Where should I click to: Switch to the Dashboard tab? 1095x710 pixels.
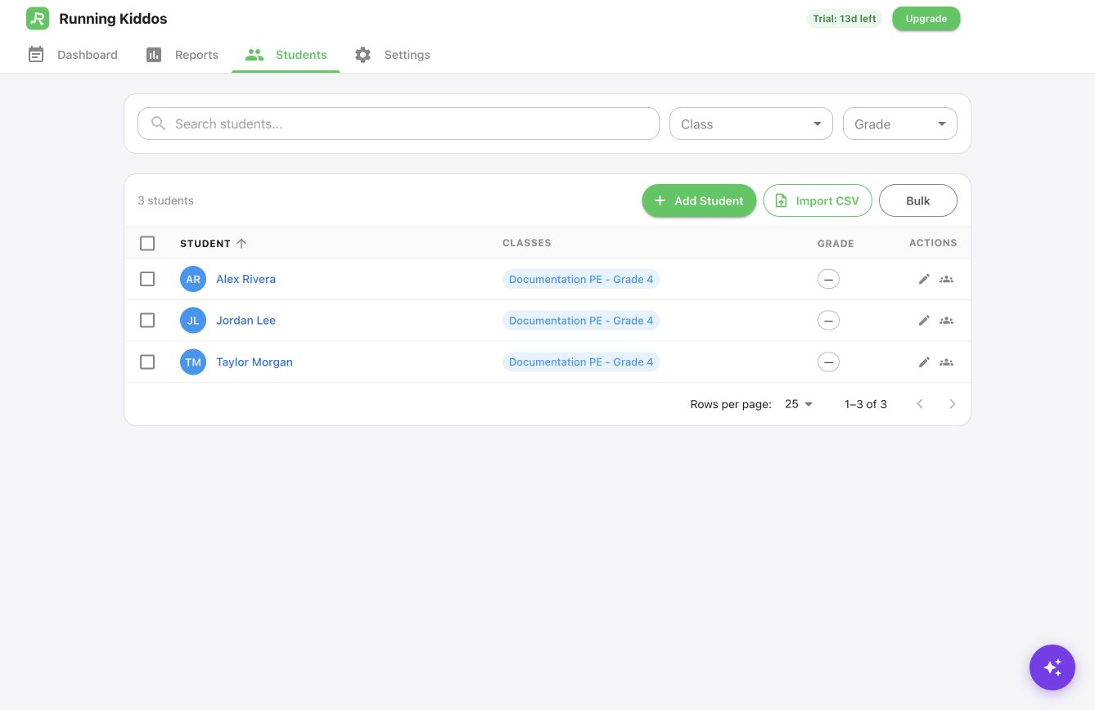click(x=73, y=55)
